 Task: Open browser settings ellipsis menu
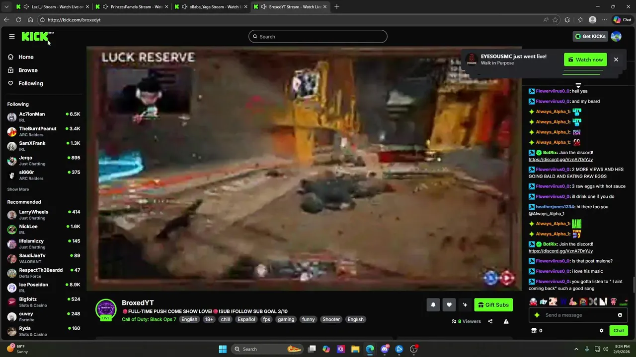pyautogui.click(x=604, y=20)
